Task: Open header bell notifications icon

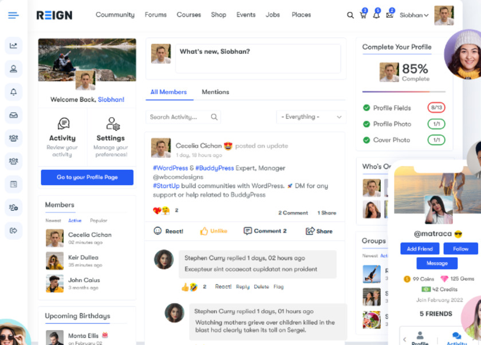Action: pos(376,15)
